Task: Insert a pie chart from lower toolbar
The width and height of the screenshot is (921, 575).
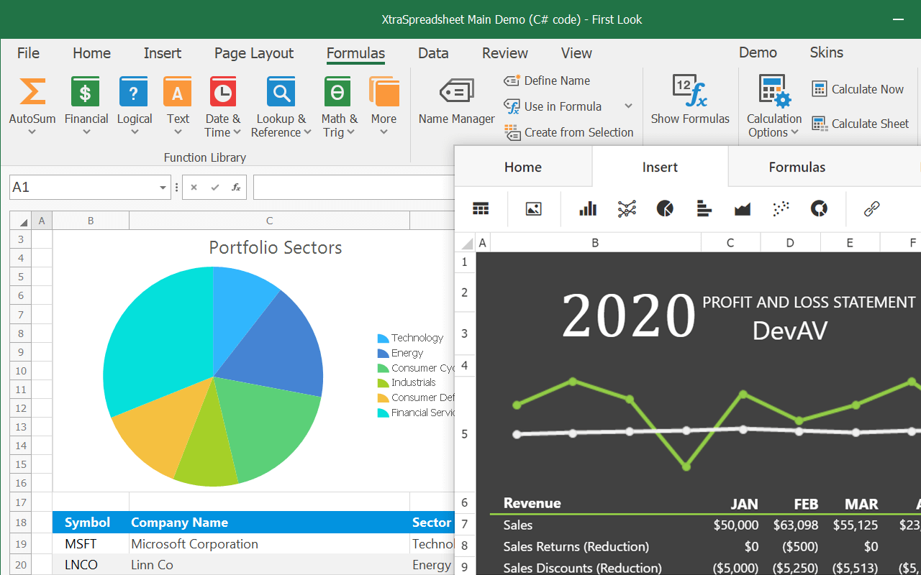Action: [x=665, y=209]
